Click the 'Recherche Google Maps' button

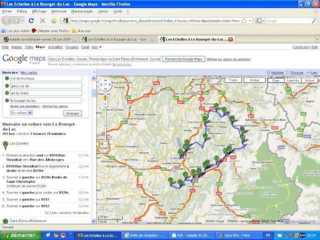point(184,59)
